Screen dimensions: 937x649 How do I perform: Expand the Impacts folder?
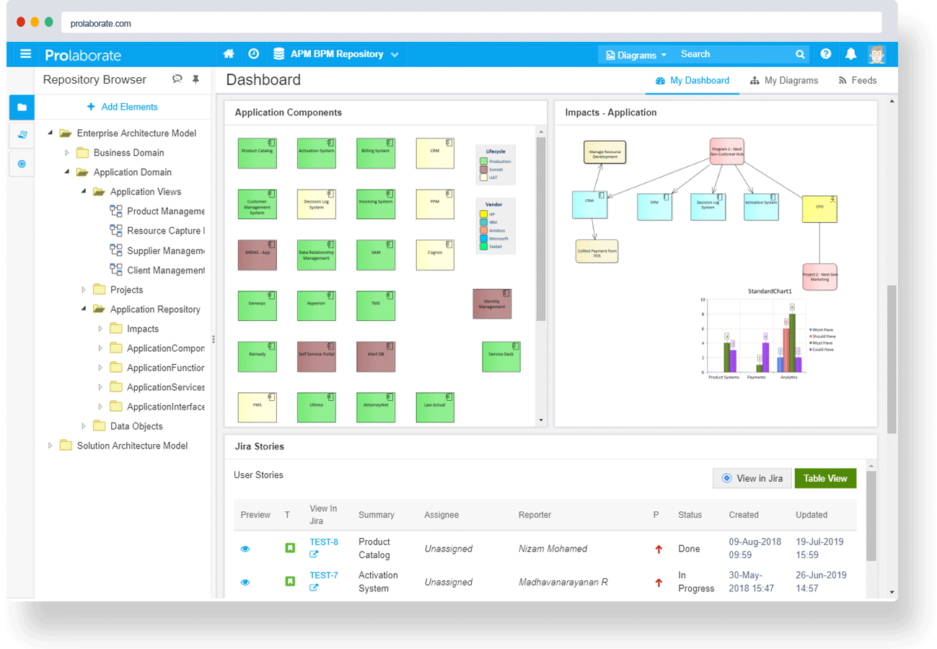click(100, 329)
